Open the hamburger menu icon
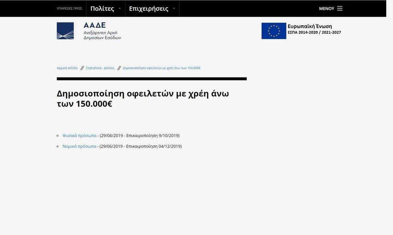The image size is (393, 235). [340, 8]
